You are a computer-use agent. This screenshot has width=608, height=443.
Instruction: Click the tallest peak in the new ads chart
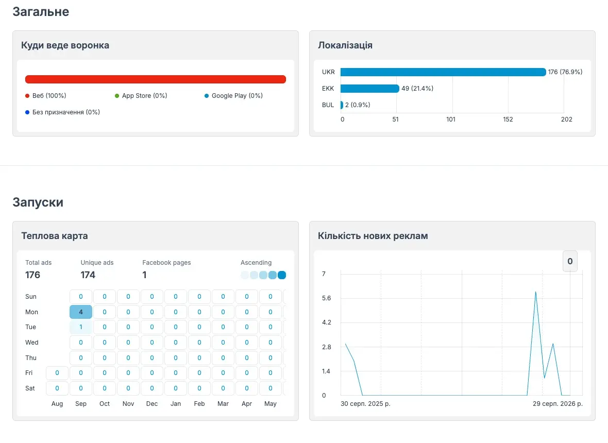tap(536, 292)
